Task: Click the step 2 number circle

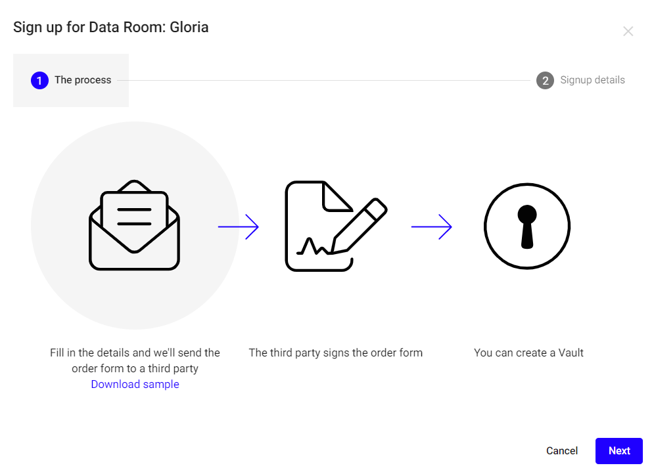Action: 545,80
